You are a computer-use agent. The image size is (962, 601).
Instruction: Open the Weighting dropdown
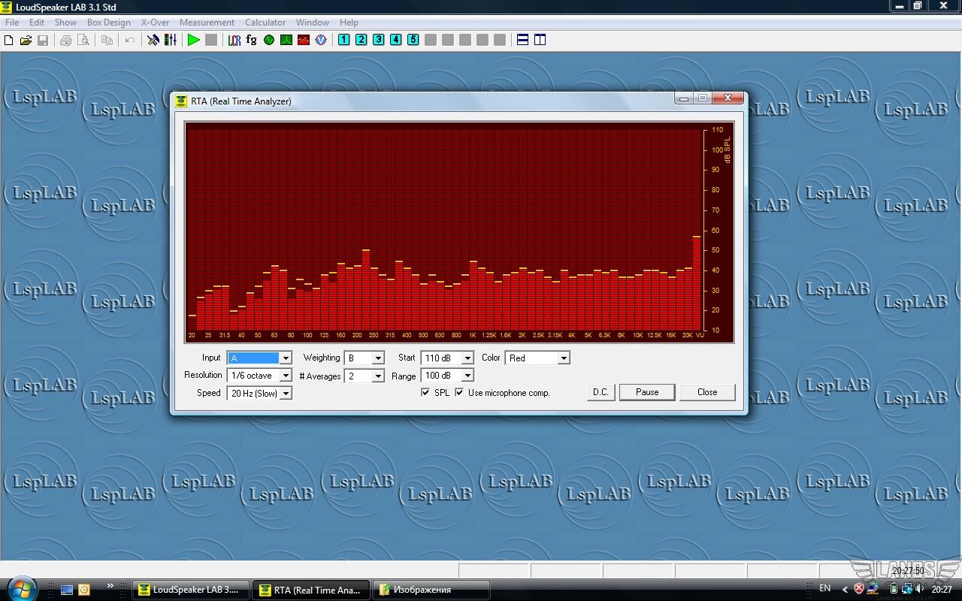[x=378, y=358]
